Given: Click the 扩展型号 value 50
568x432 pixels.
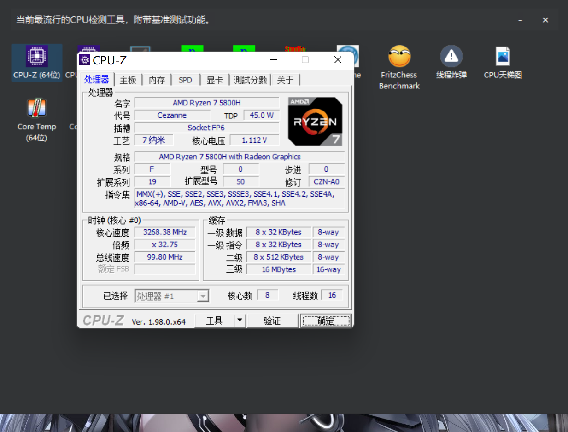Looking at the screenshot, I should pos(241,181).
